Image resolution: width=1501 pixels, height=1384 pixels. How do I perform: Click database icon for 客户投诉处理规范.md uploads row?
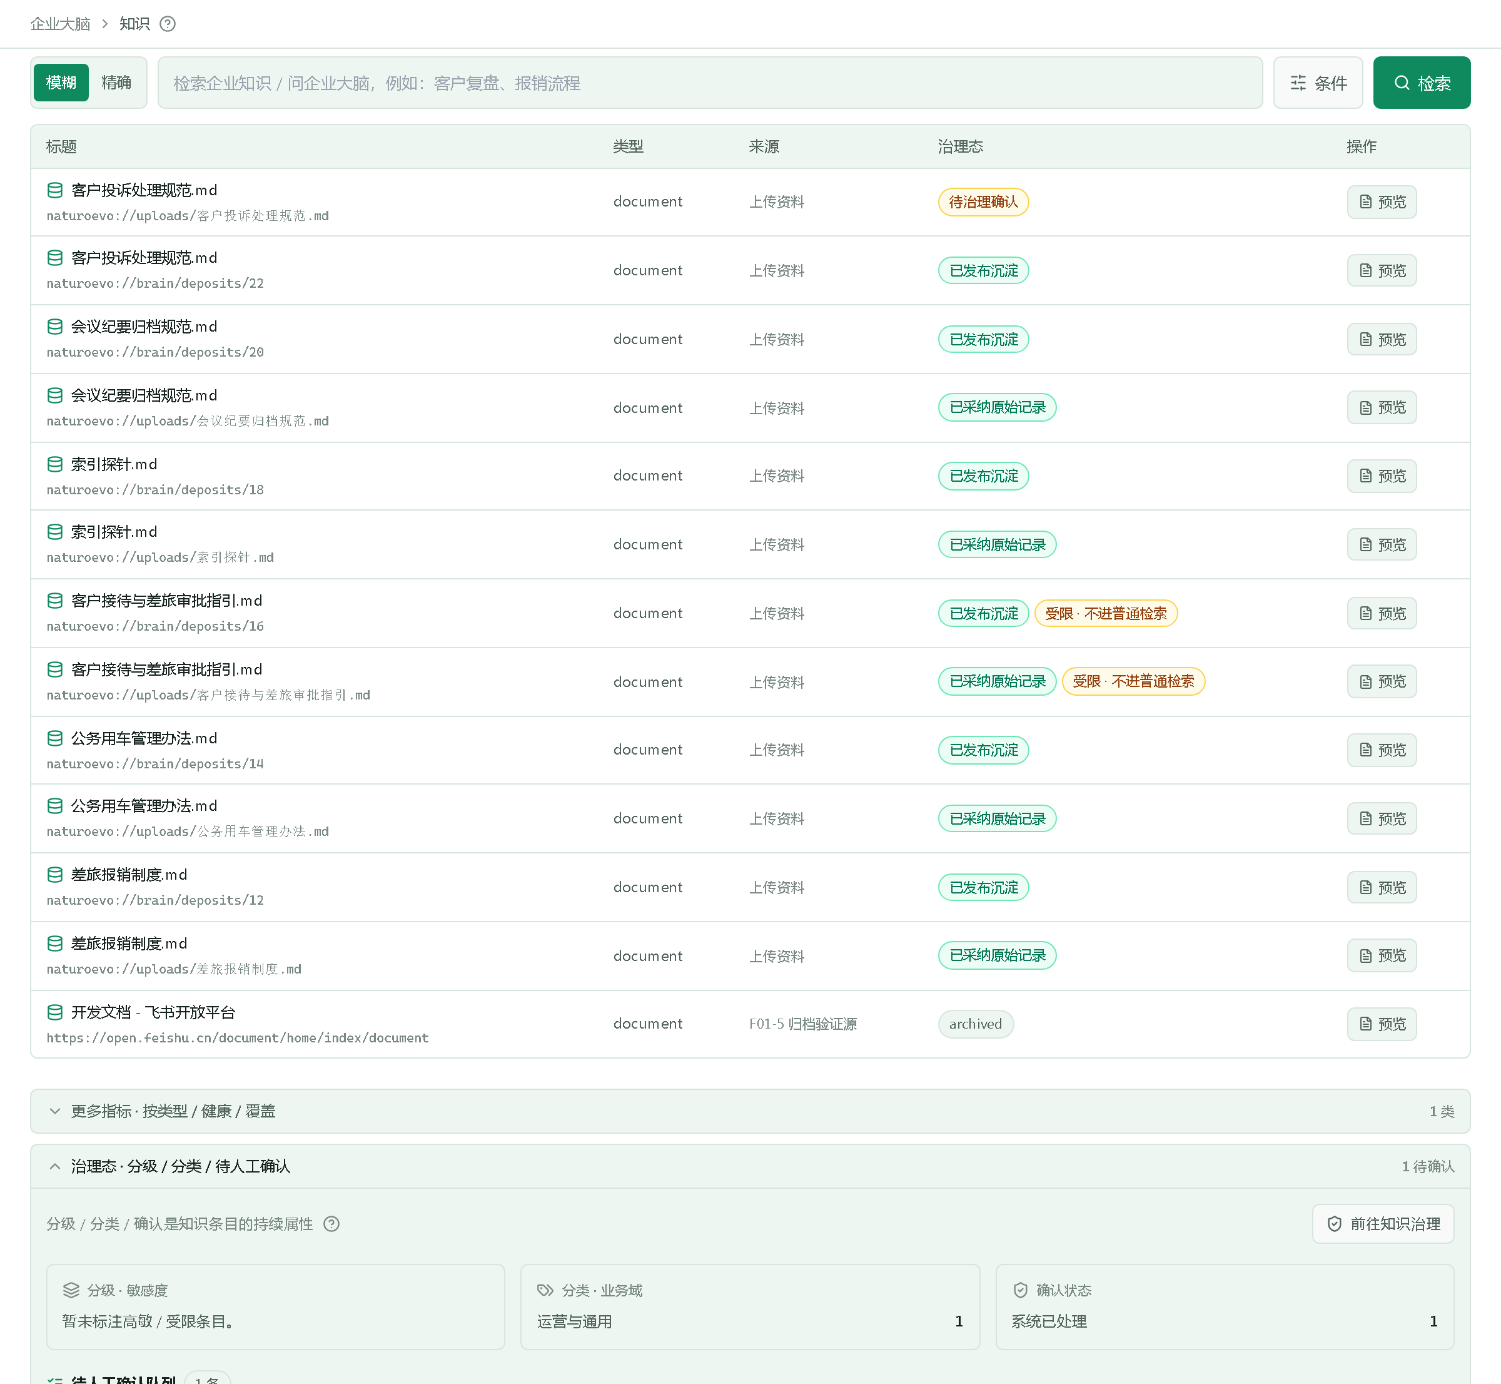pyautogui.click(x=54, y=190)
